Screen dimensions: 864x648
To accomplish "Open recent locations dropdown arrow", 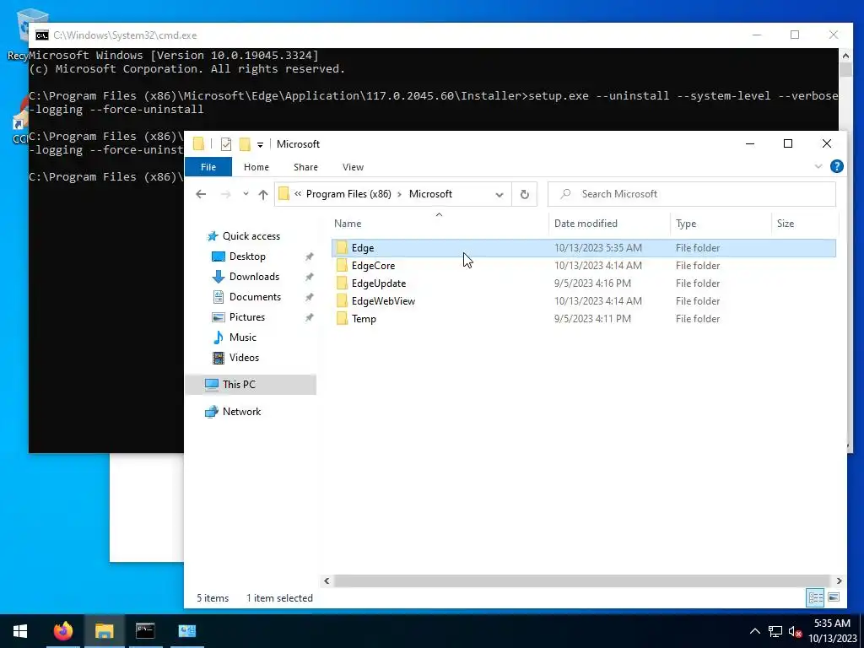I will (246, 194).
